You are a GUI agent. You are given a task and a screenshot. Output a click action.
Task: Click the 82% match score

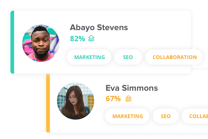pyautogui.click(x=78, y=39)
